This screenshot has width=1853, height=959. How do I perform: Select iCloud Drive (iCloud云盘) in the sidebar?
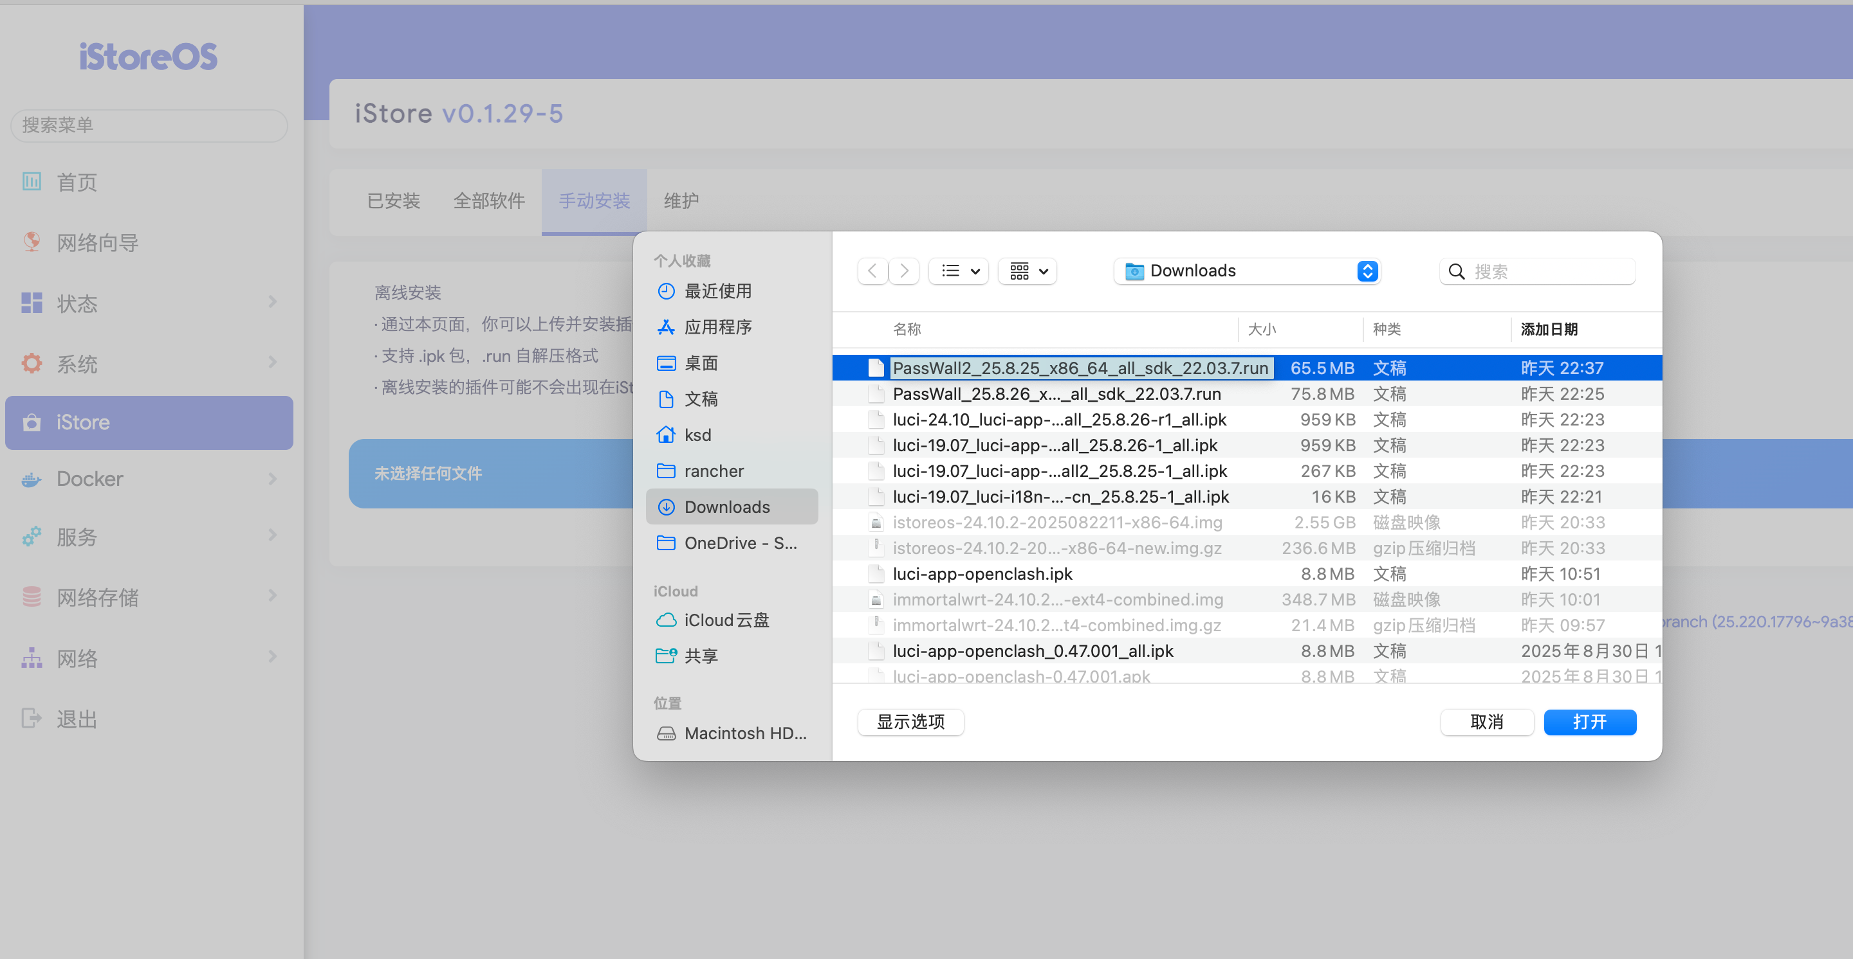pos(725,620)
